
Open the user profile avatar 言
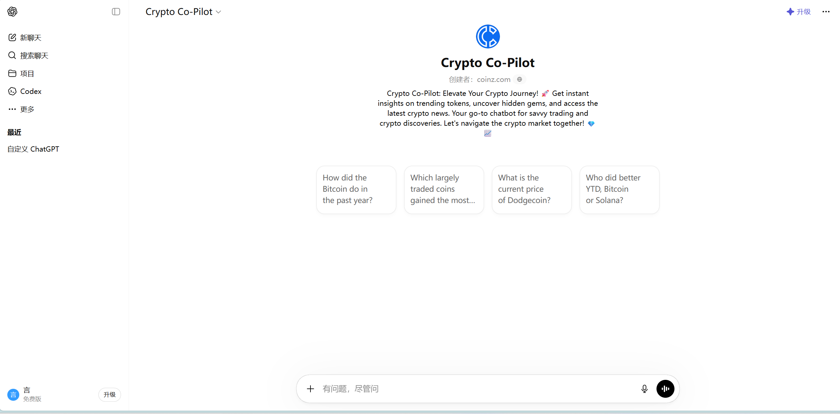pyautogui.click(x=13, y=395)
